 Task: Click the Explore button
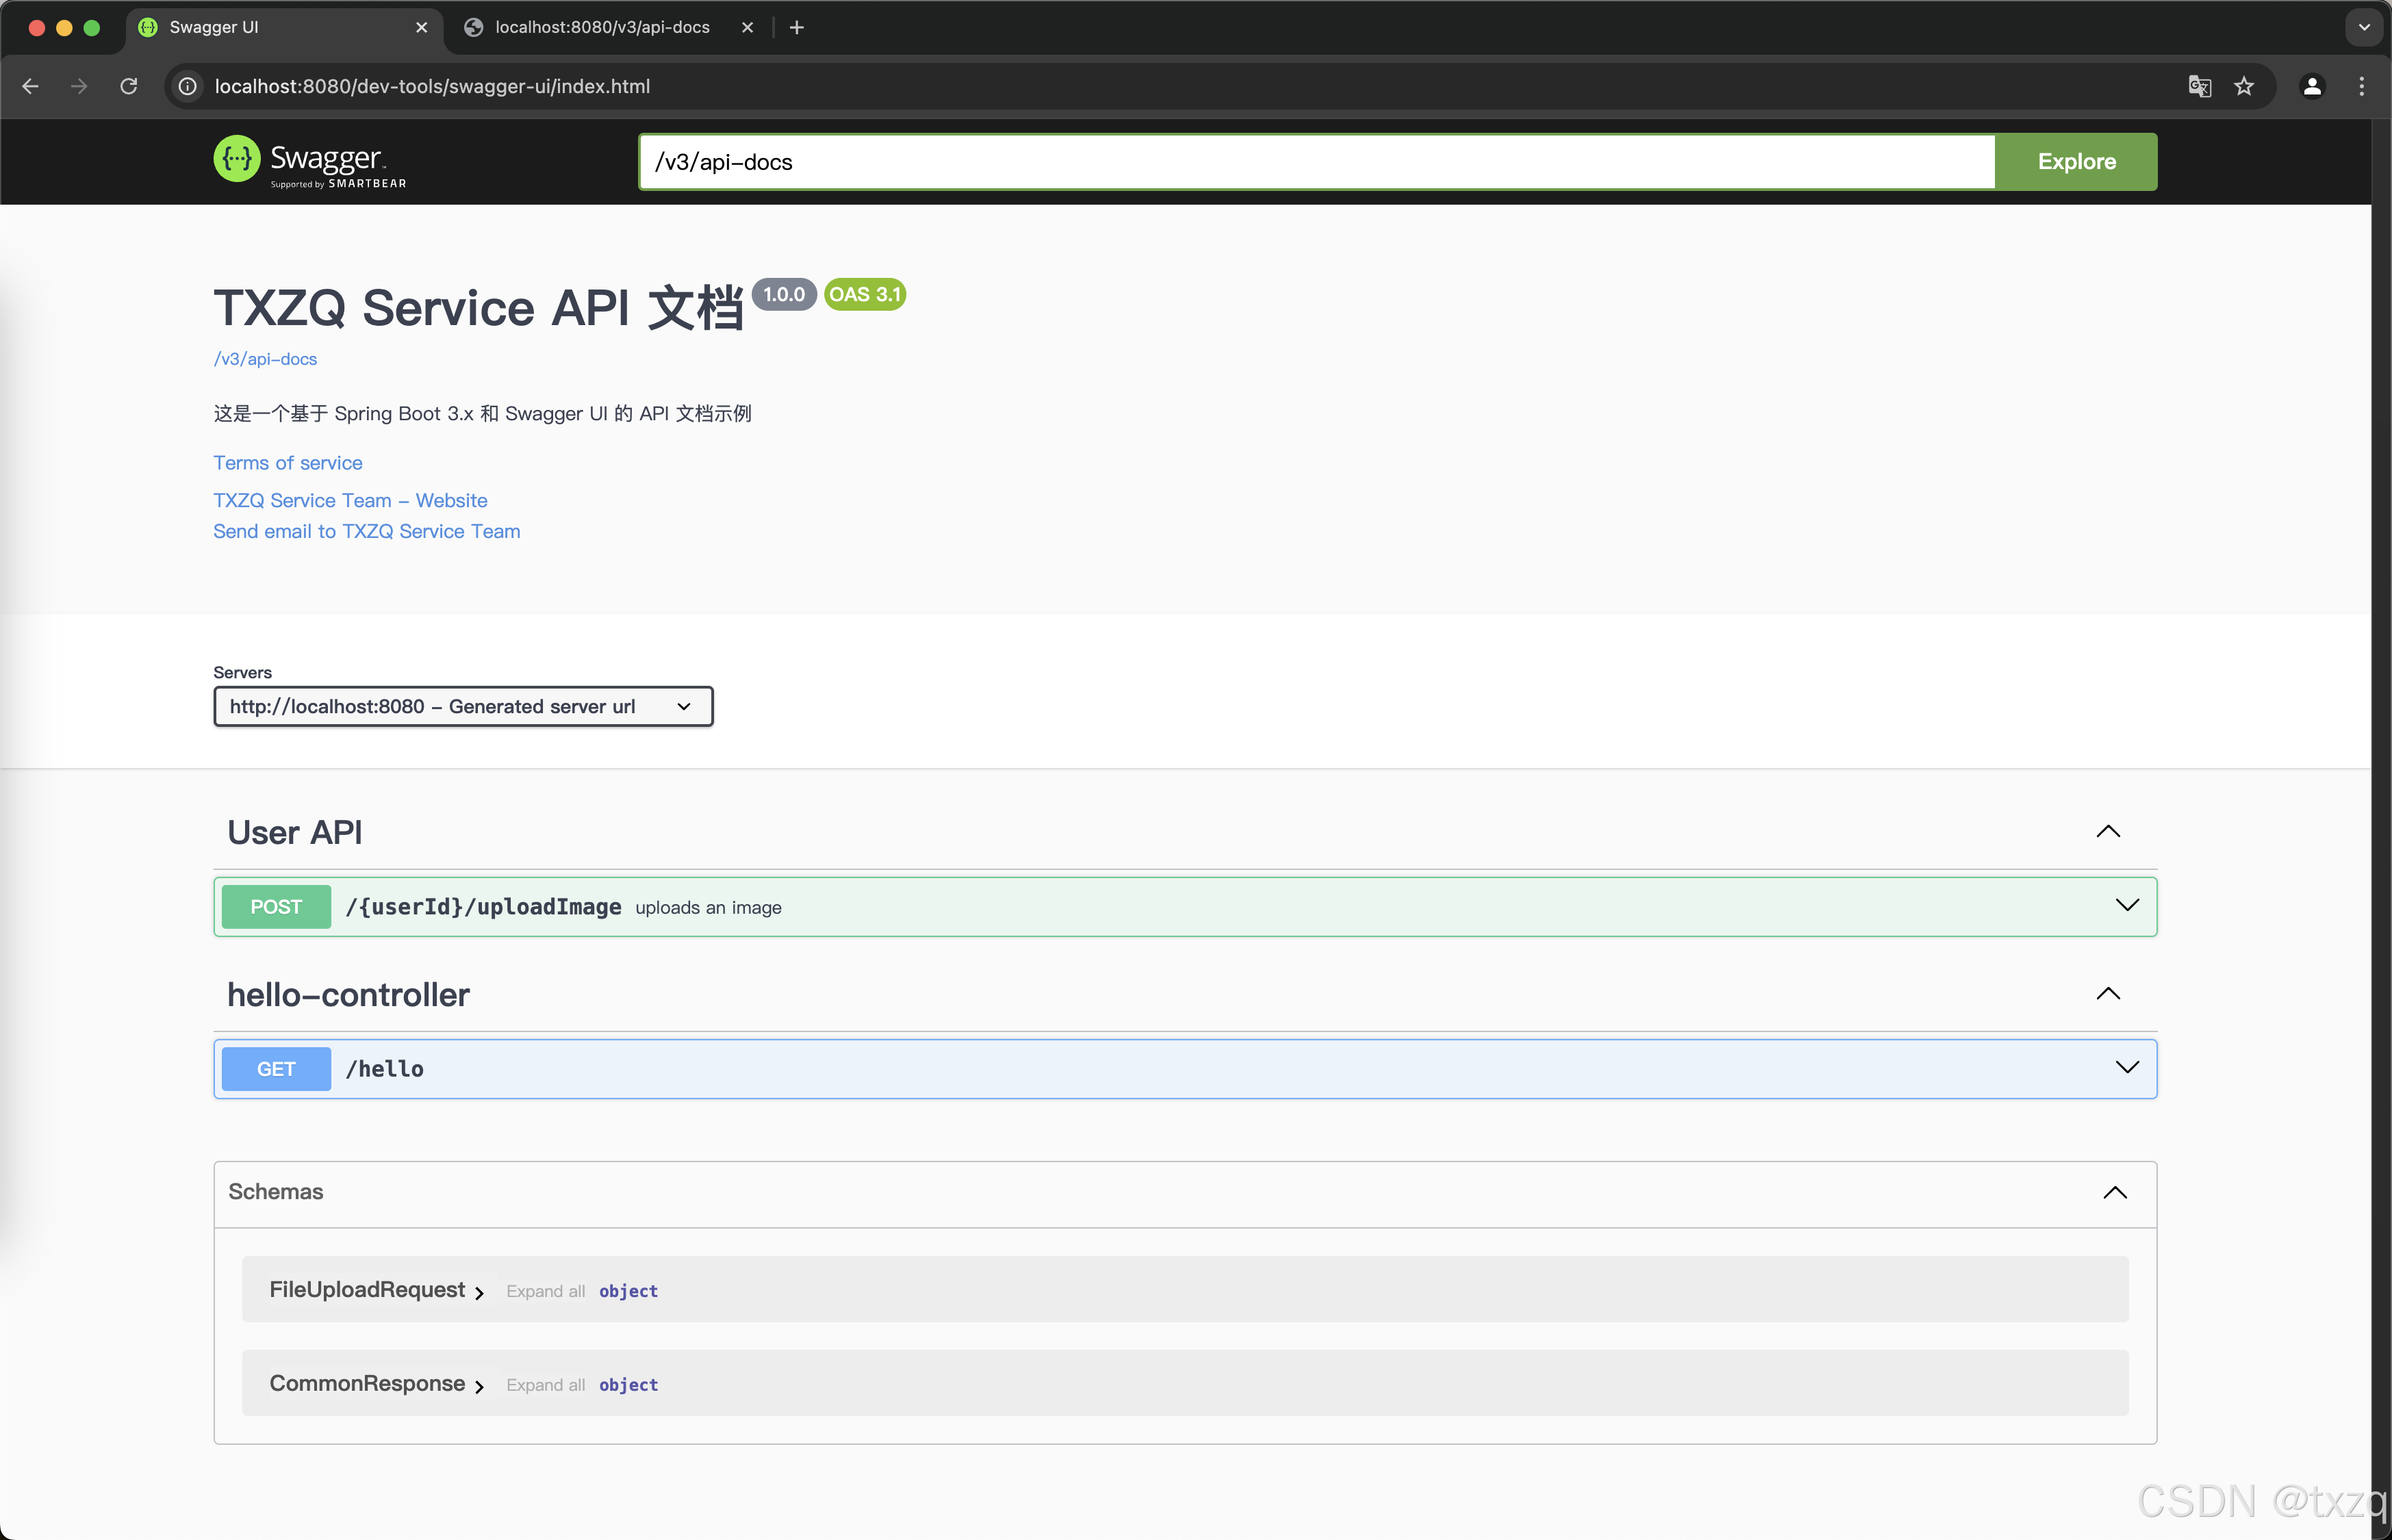coord(2076,162)
